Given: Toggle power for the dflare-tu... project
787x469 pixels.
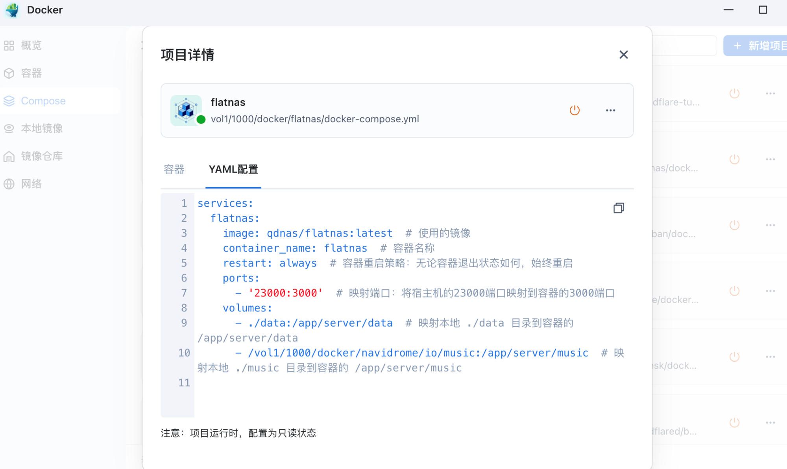Looking at the screenshot, I should coord(734,94).
